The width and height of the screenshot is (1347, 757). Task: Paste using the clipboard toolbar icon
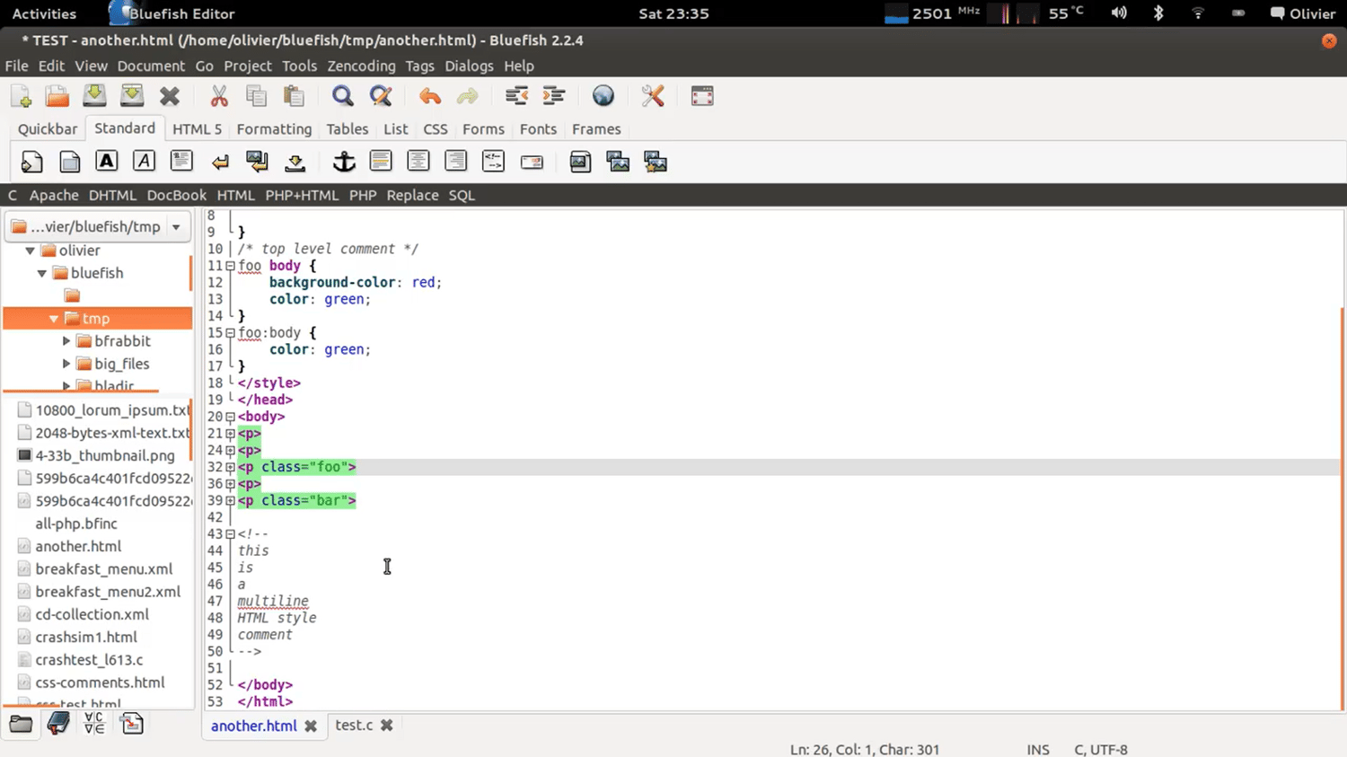pos(294,96)
